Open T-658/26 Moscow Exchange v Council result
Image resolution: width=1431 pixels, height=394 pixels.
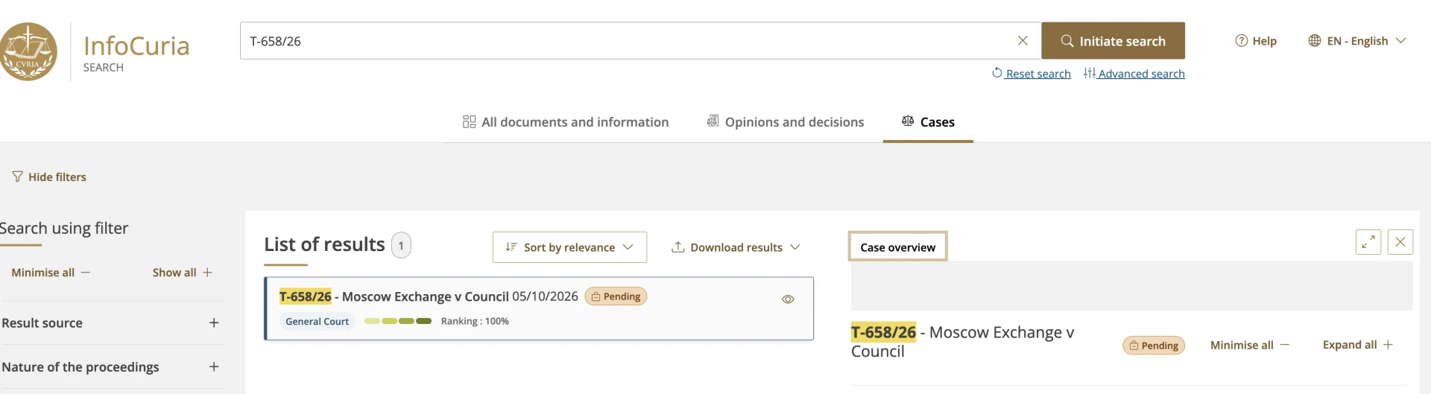pos(429,296)
